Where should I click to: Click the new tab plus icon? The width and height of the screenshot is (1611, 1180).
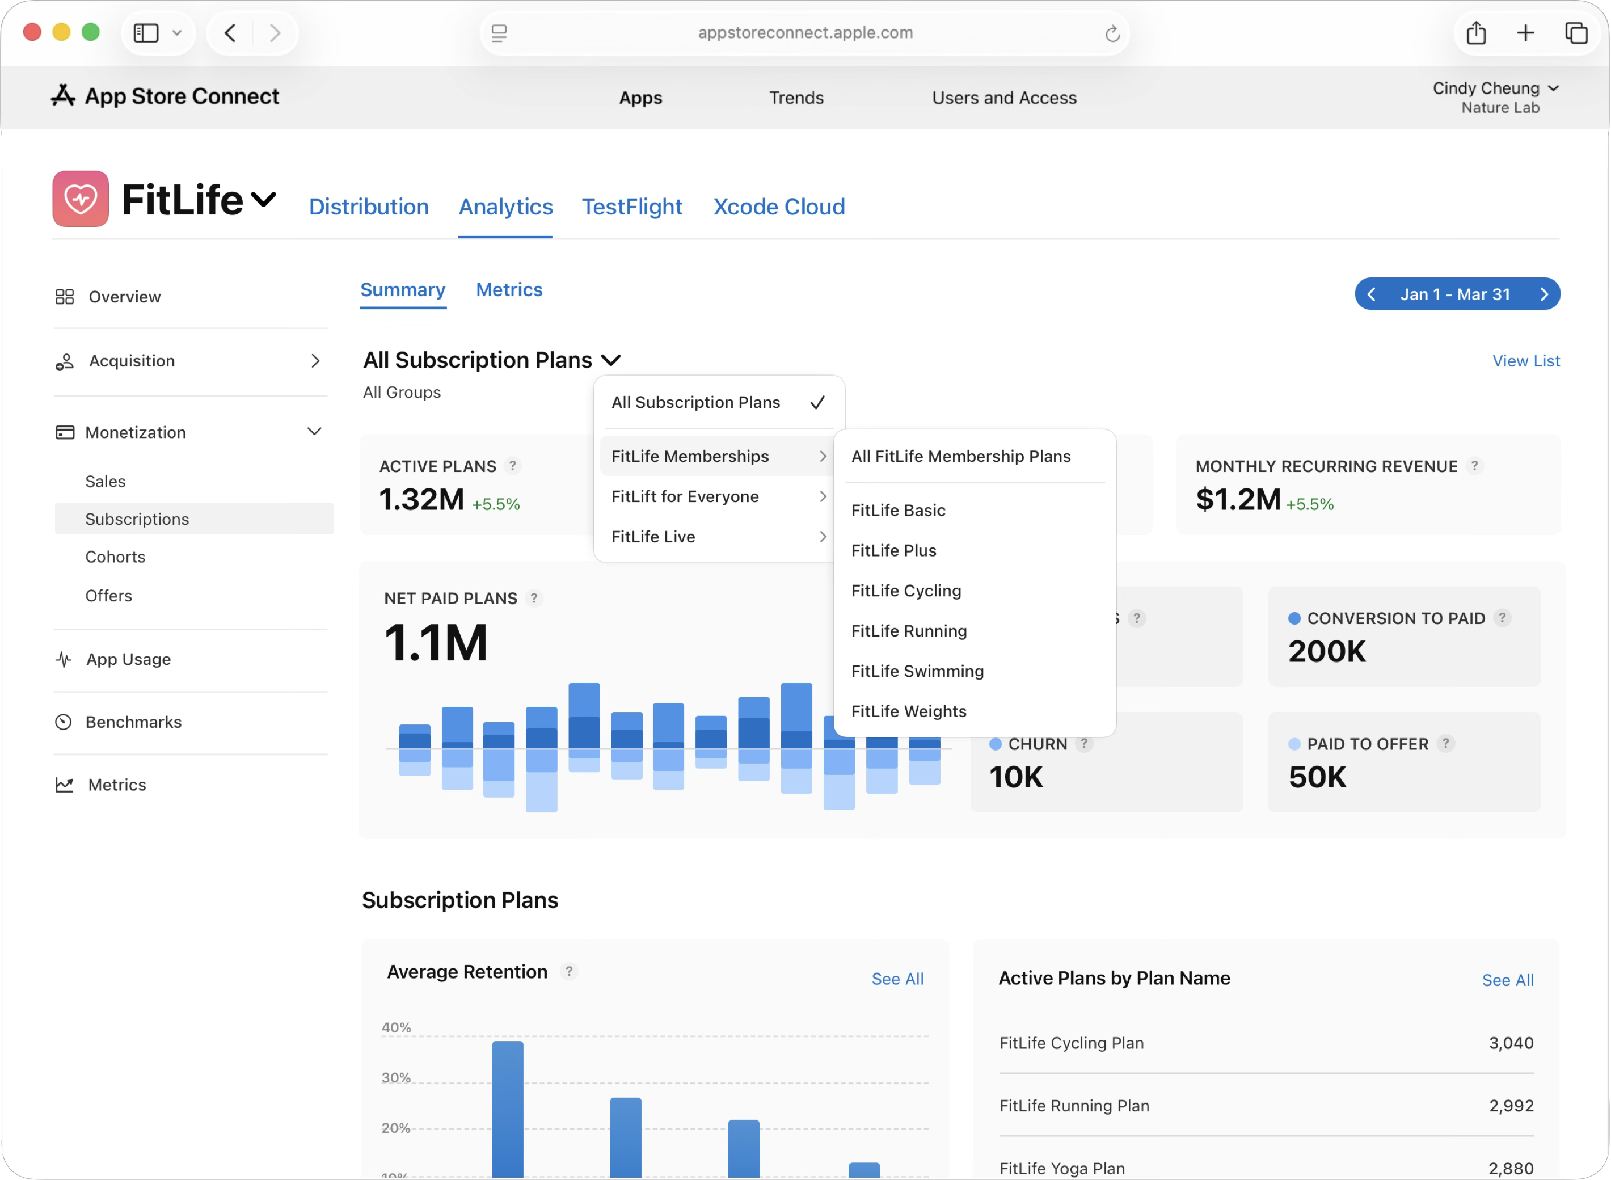coord(1525,33)
